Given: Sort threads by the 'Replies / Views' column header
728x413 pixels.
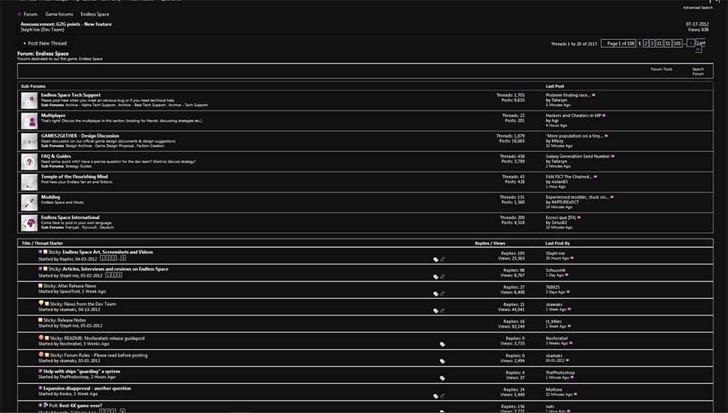Looking at the screenshot, I should click(x=490, y=243).
